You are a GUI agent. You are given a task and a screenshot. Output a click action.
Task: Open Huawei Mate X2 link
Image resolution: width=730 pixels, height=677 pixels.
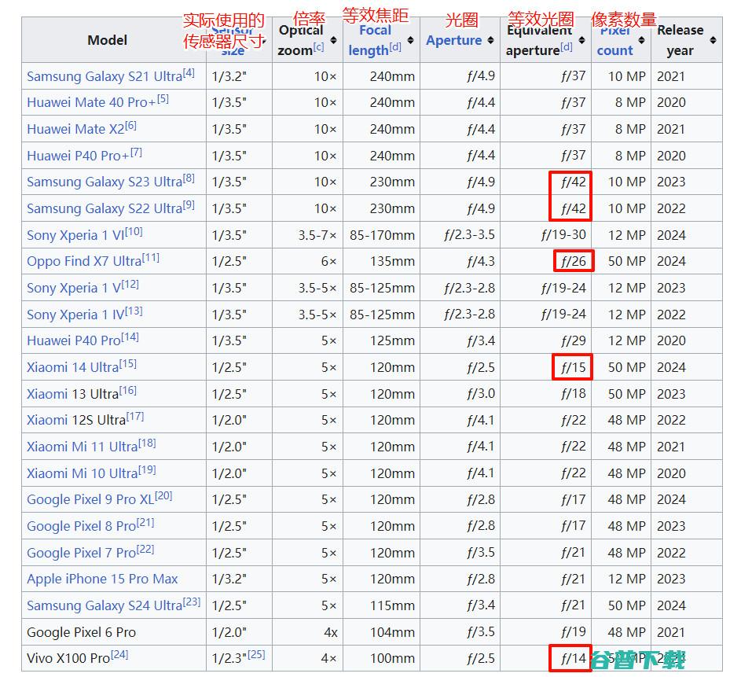pyautogui.click(x=75, y=129)
